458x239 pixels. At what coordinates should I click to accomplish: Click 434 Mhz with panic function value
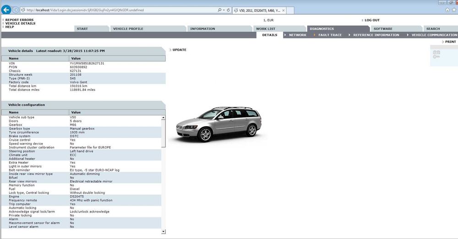91,200
